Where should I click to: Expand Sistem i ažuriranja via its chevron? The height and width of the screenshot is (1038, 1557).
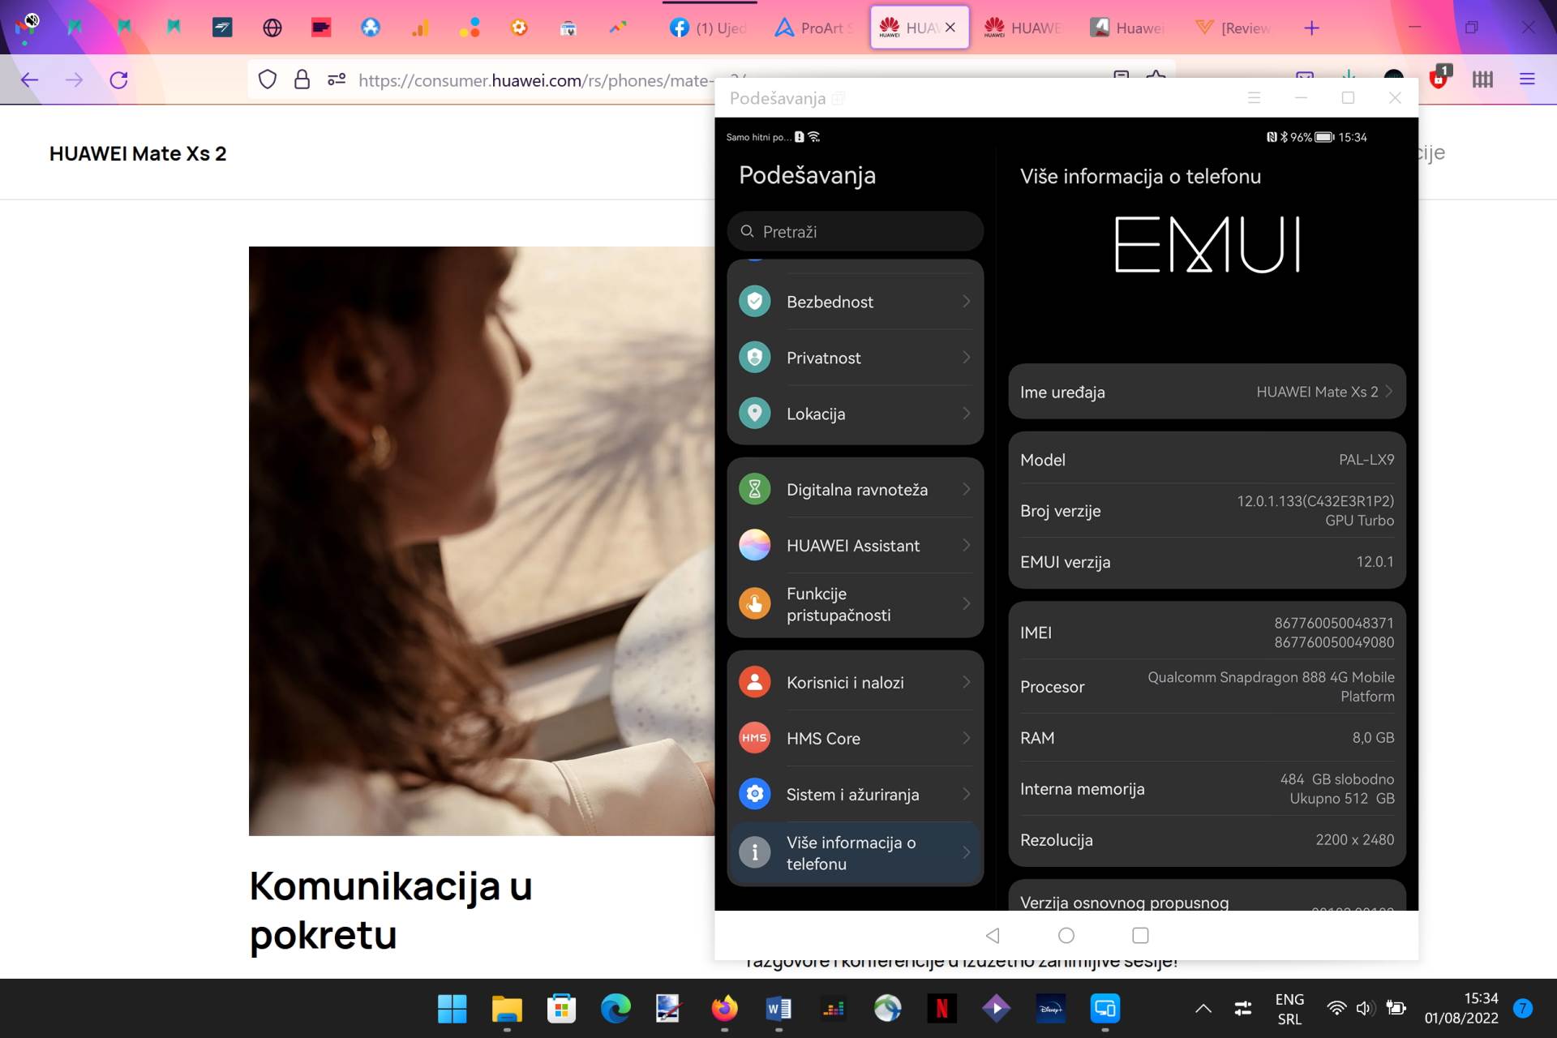[x=965, y=795]
